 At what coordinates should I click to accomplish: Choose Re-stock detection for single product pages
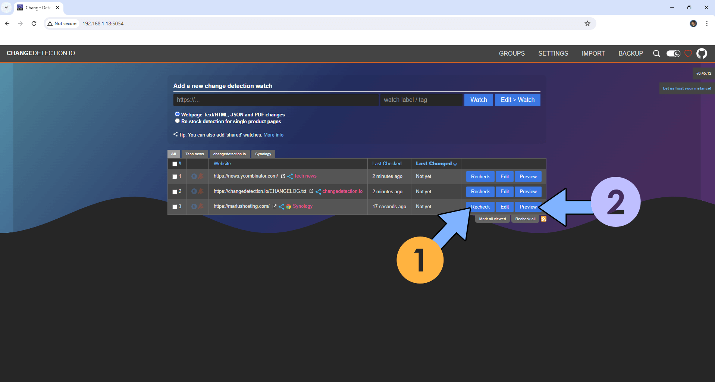(x=177, y=121)
